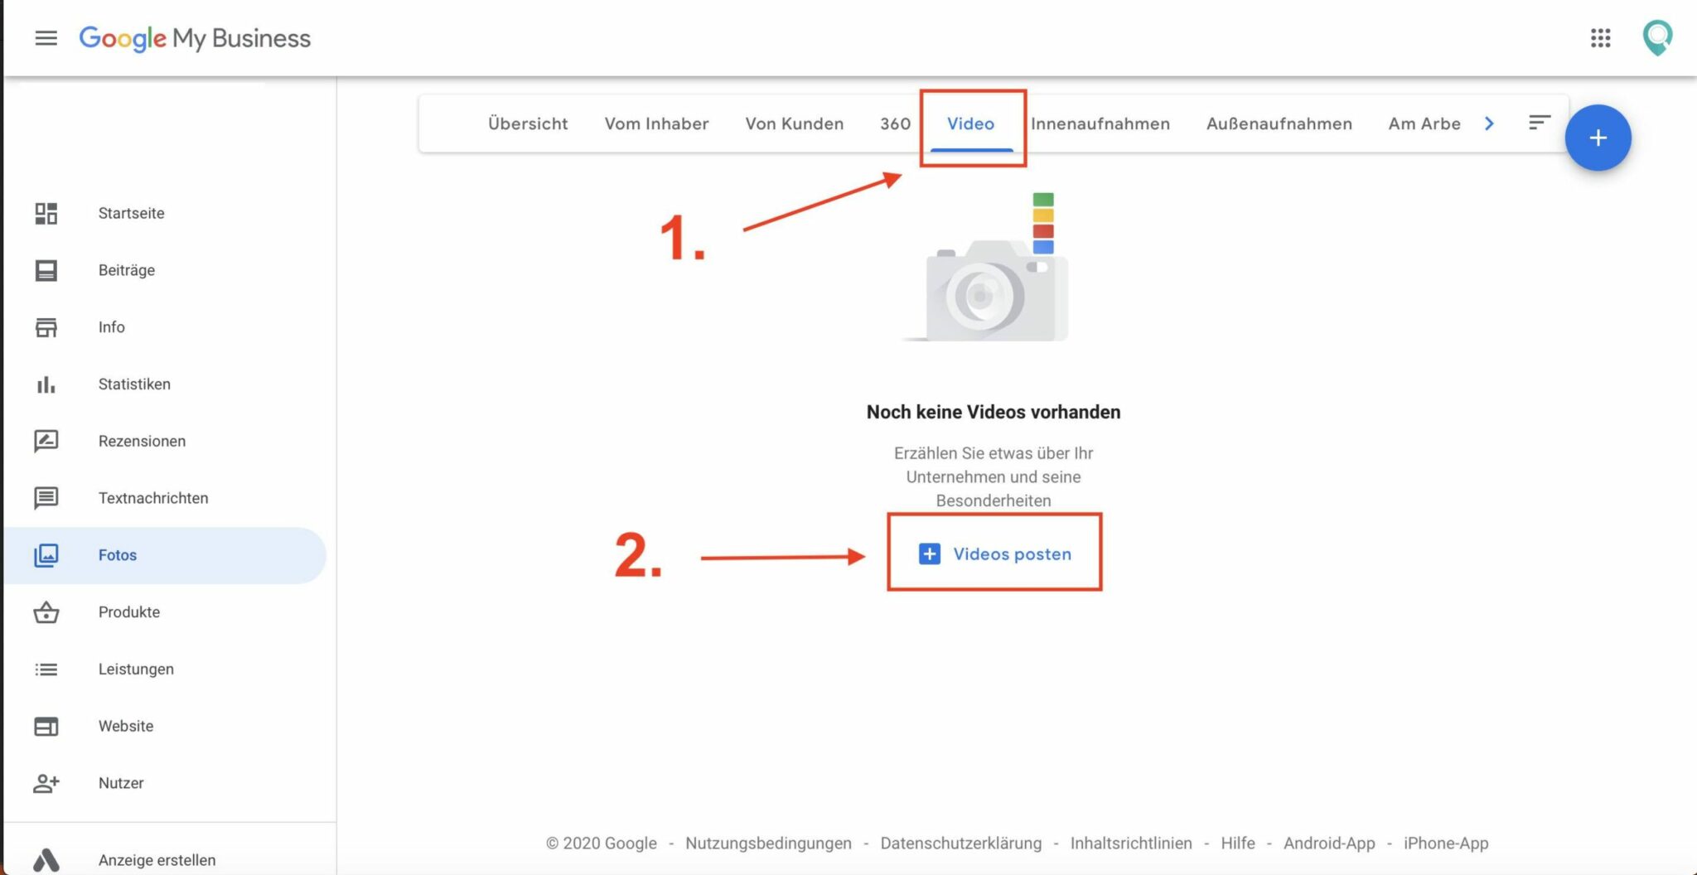This screenshot has width=1697, height=875.
Task: Click the Startseite dashboard icon
Action: point(46,213)
